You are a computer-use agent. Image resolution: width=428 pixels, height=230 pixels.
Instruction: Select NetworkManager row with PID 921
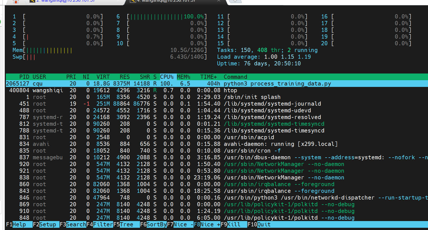pos(217,171)
